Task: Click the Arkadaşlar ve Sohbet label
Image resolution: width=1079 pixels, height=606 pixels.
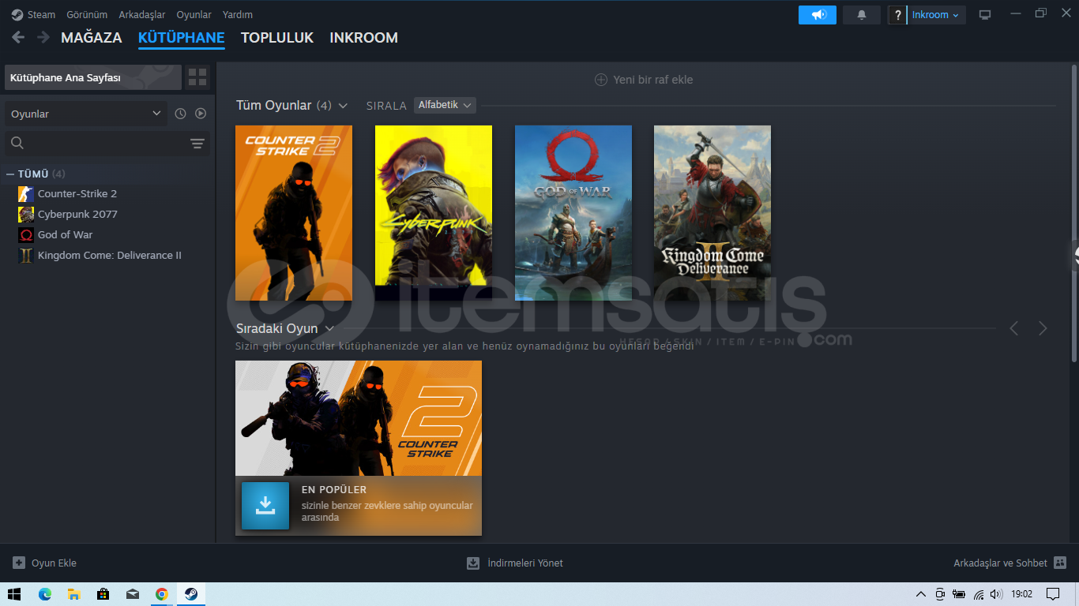Action: tap(1001, 563)
